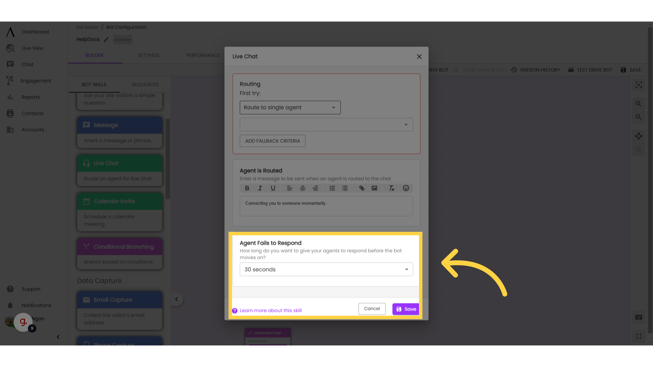Image resolution: width=653 pixels, height=367 pixels.
Task: Click inside the agent routed message field
Action: pos(326,205)
